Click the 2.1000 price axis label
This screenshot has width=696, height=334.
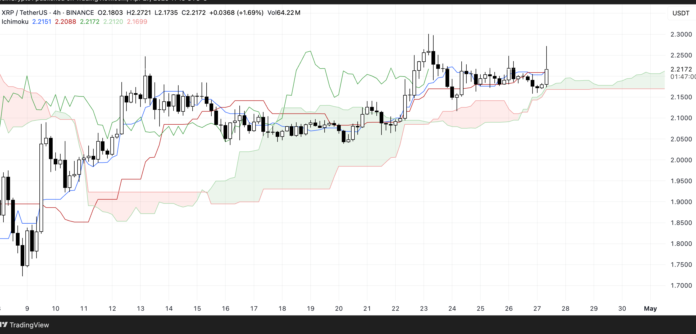point(681,118)
